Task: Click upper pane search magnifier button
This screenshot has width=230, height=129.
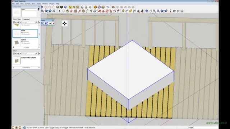Action: click(x=36, y=22)
